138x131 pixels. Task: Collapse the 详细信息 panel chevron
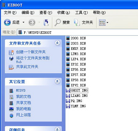57,129
